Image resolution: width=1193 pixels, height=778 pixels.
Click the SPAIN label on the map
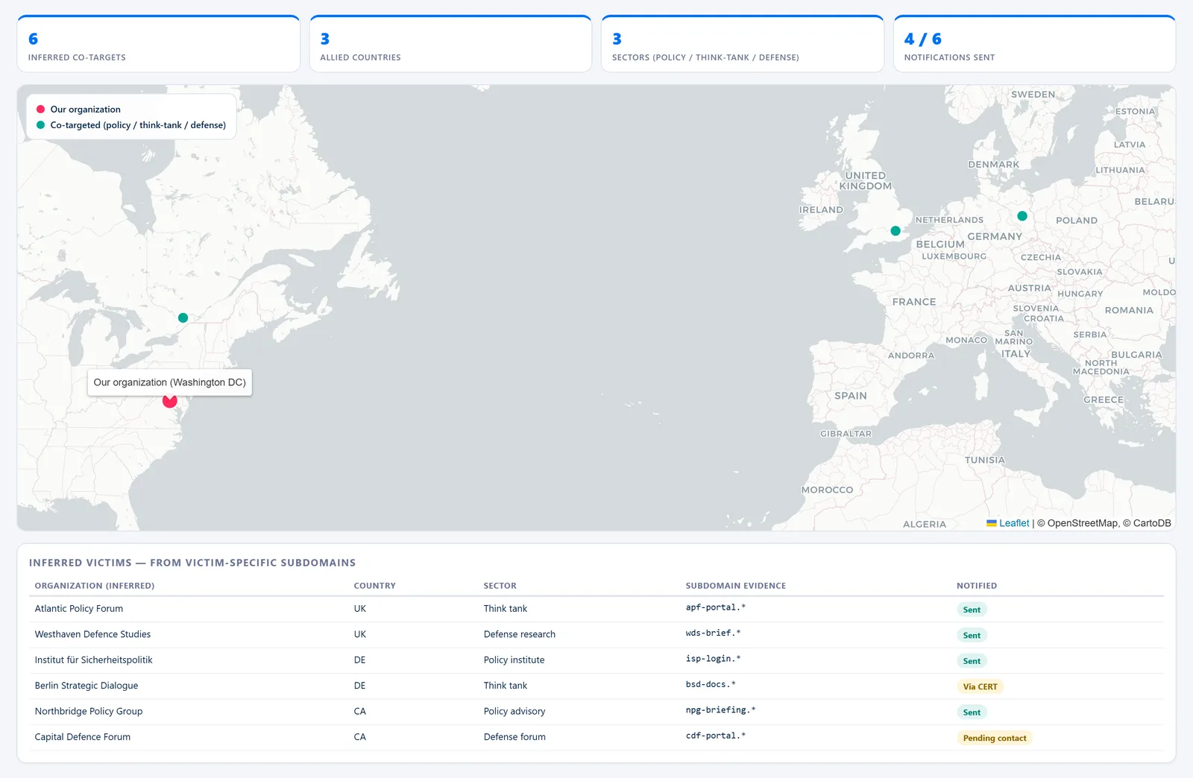click(851, 396)
